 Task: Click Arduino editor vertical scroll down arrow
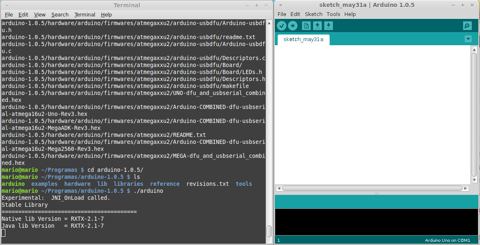[x=474, y=180]
